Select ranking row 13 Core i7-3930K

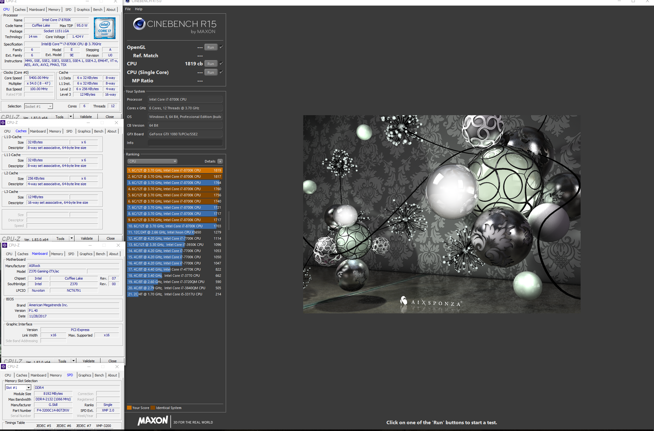[175, 245]
